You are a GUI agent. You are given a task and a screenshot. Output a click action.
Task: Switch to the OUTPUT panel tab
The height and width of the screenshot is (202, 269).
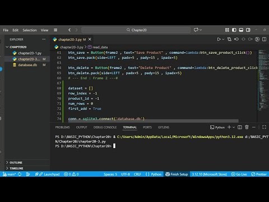click(82, 127)
